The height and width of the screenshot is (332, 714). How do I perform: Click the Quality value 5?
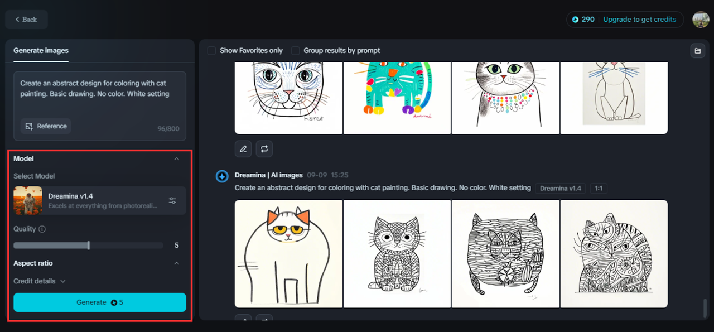click(177, 246)
